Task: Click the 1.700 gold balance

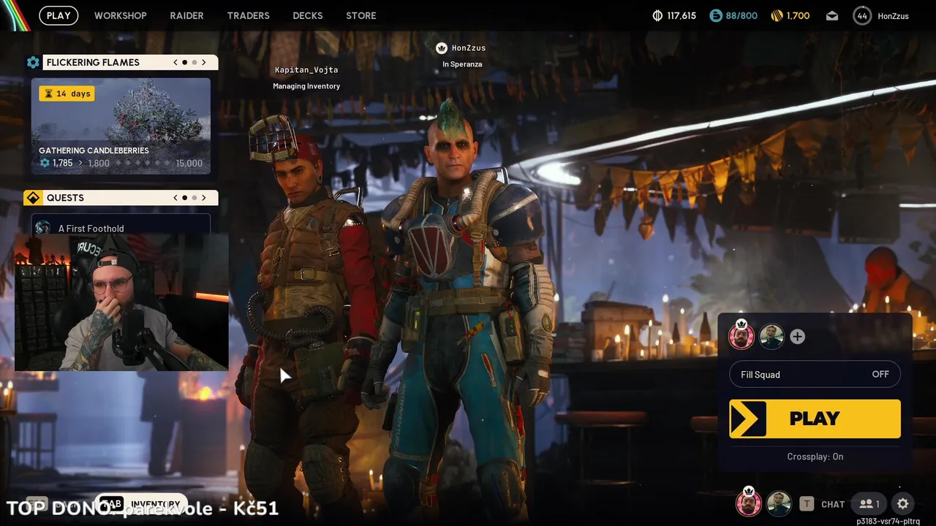Action: (798, 15)
